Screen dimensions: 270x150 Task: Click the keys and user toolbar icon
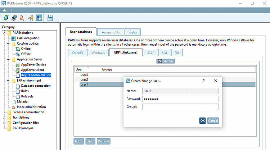pos(31,18)
